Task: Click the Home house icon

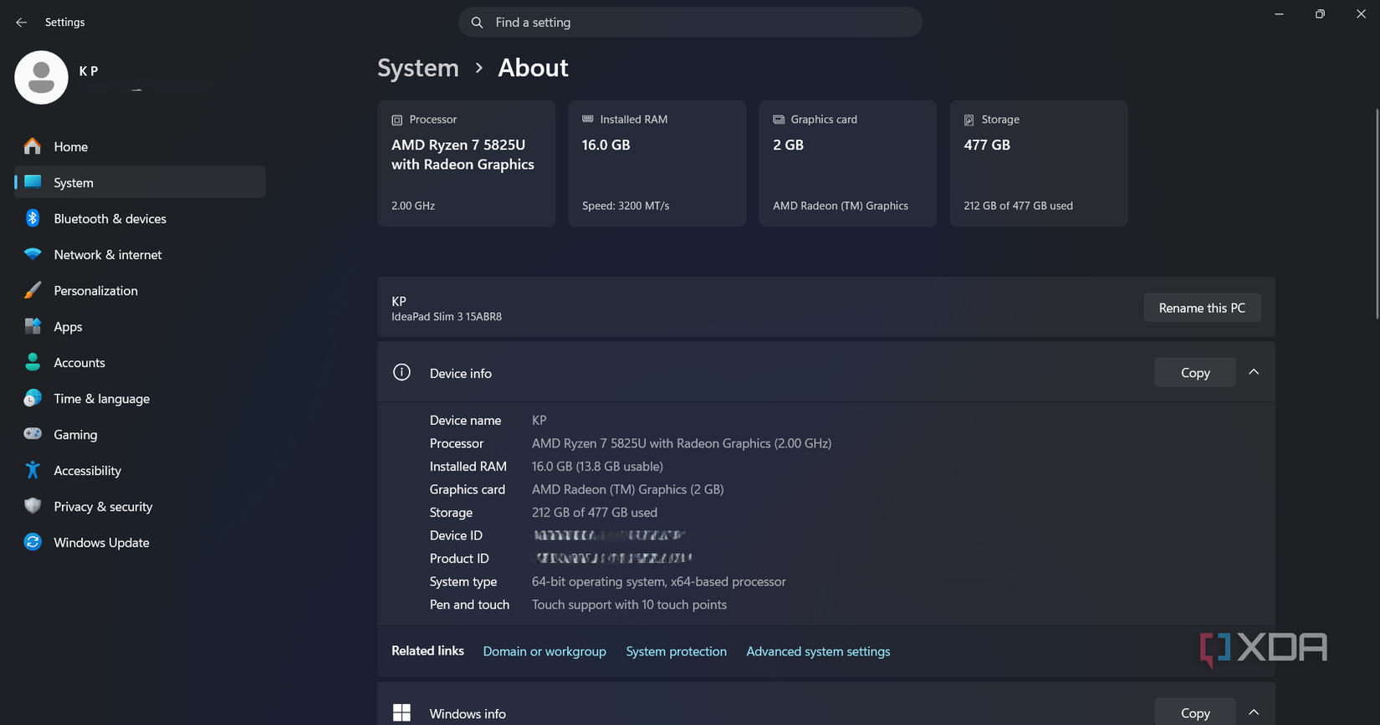Action: click(x=33, y=146)
